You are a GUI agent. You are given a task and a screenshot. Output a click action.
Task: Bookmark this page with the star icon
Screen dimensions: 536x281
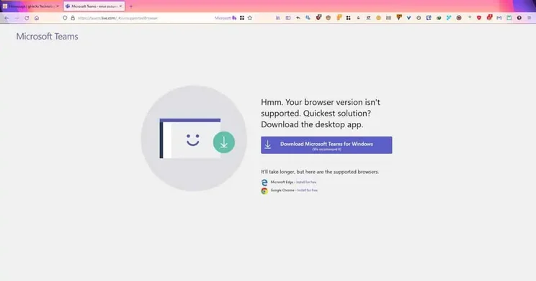click(x=250, y=18)
